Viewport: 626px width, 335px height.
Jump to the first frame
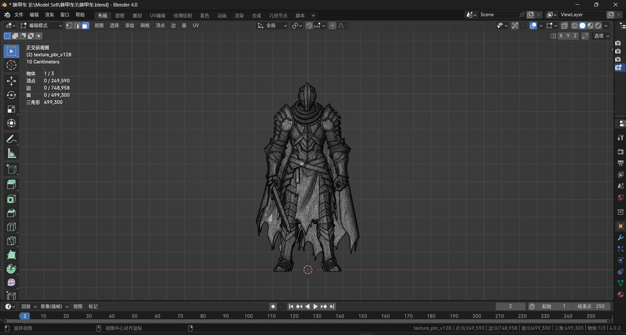pyautogui.click(x=291, y=306)
